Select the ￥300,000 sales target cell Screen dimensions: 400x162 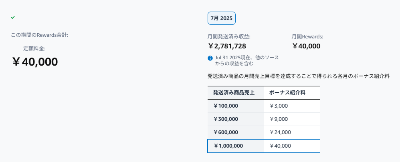coord(236,119)
